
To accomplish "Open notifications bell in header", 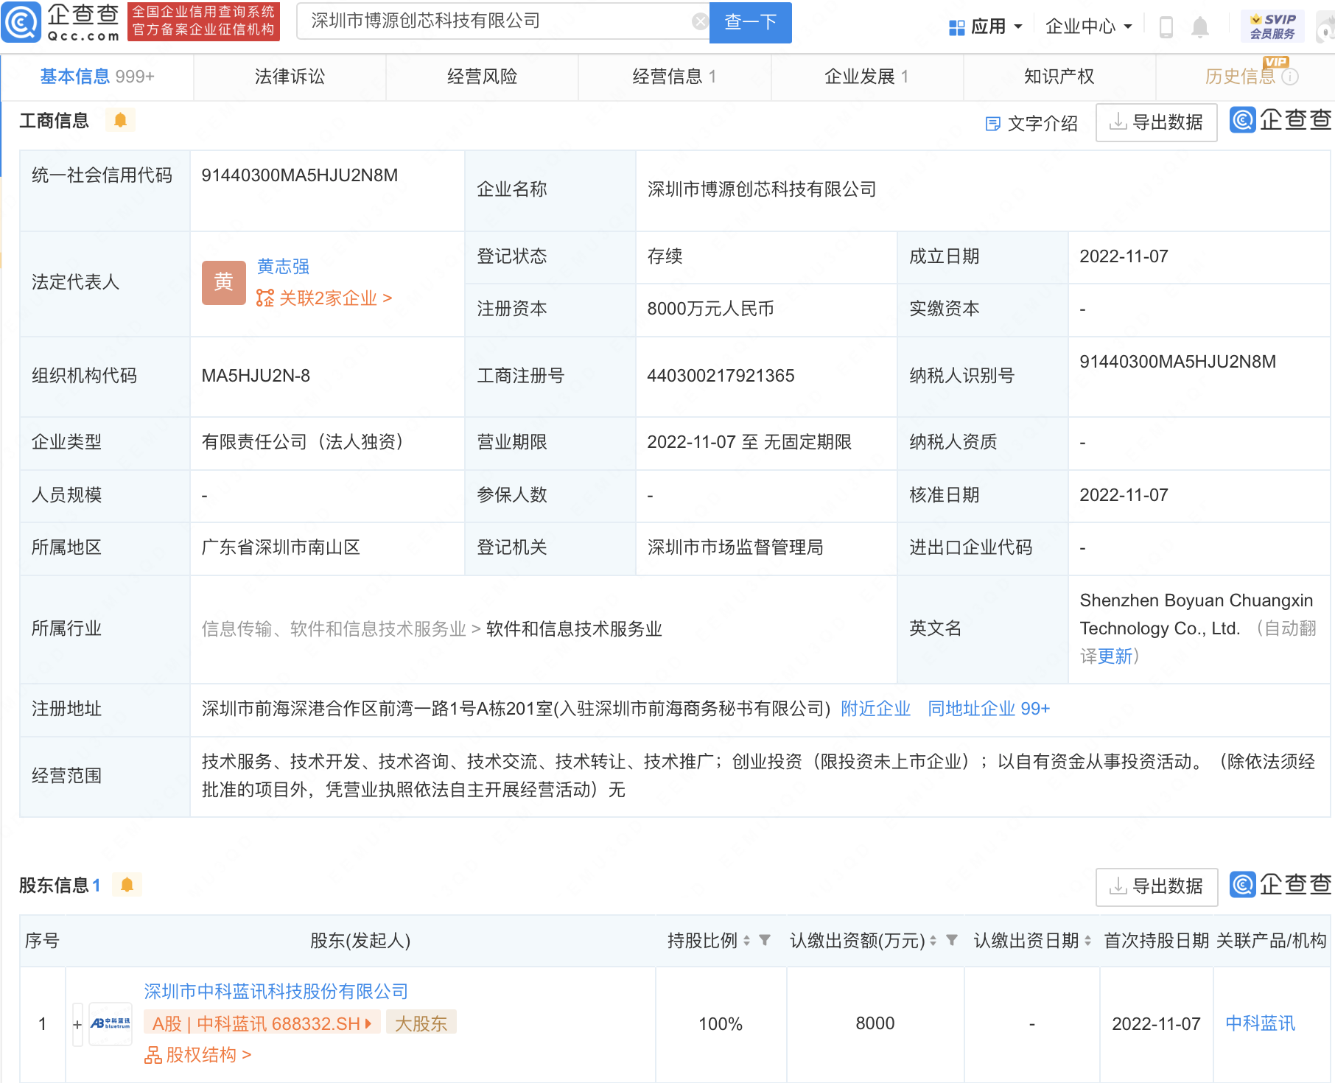I will pyautogui.click(x=1200, y=27).
